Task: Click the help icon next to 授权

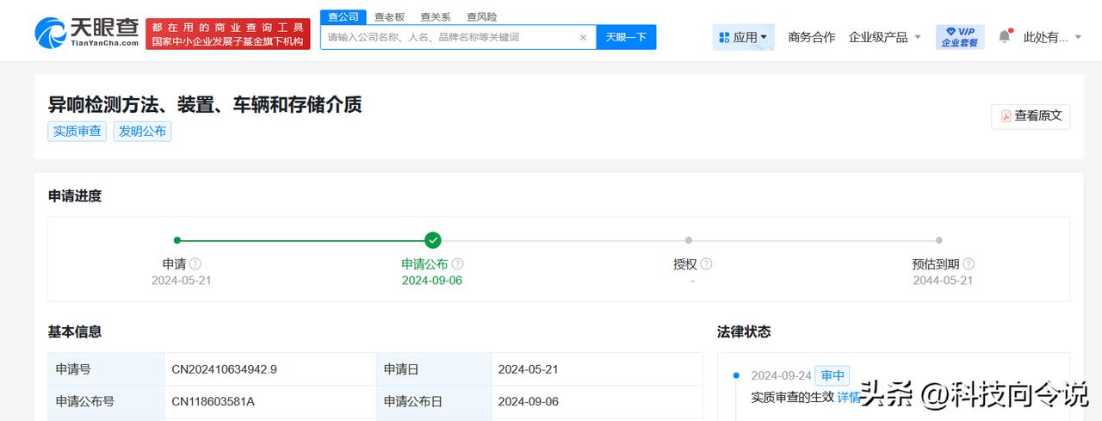Action: pyautogui.click(x=706, y=264)
